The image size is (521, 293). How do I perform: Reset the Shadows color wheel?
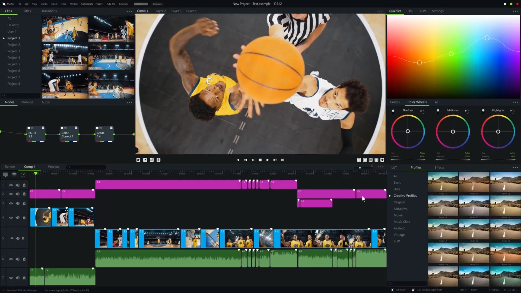pyautogui.click(x=422, y=112)
